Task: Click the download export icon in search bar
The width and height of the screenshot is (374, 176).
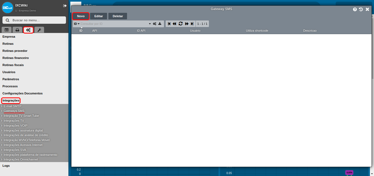Action: click(x=160, y=24)
